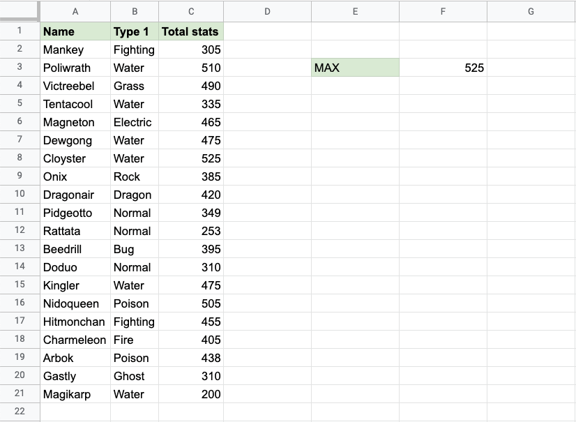576x422 pixels.
Task: Click the MAX result cell showing 525
Action: [x=443, y=68]
